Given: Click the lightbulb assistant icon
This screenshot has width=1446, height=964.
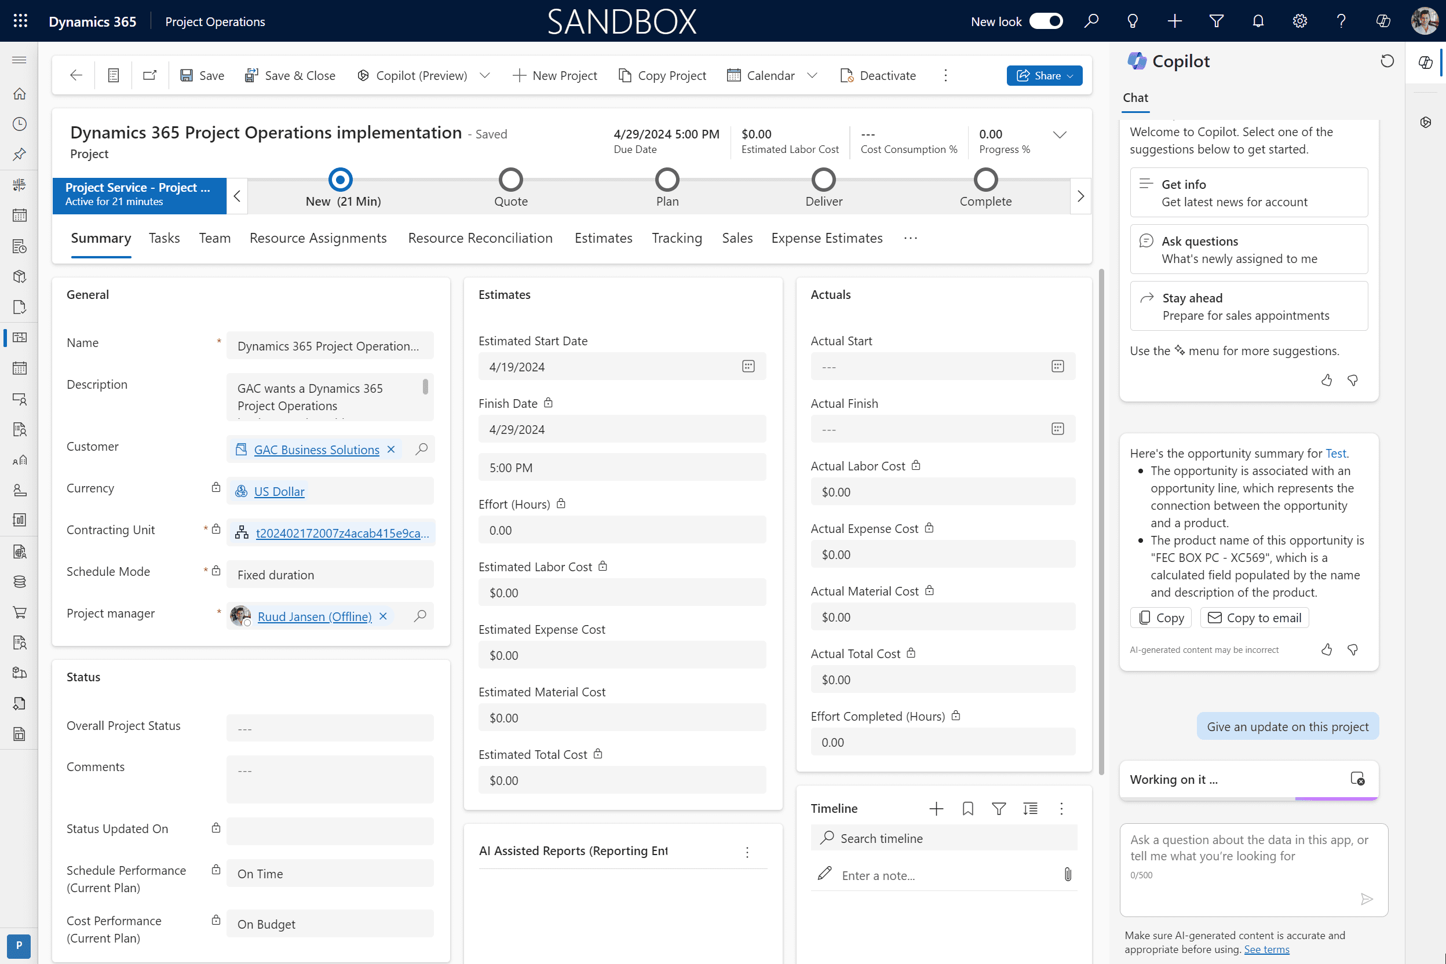Looking at the screenshot, I should [x=1133, y=21].
